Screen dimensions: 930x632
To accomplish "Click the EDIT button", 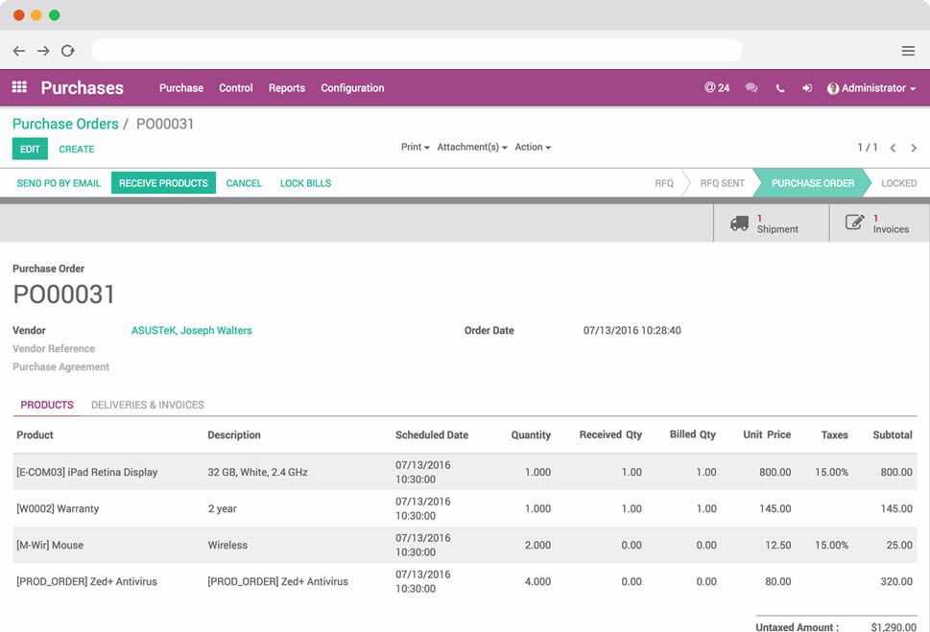I will [x=30, y=149].
